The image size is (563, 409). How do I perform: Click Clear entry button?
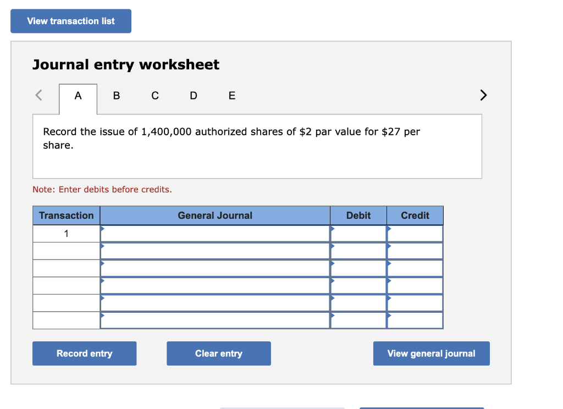[219, 353]
